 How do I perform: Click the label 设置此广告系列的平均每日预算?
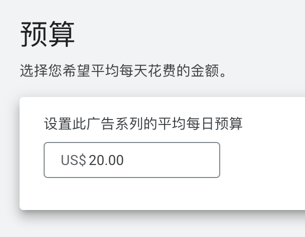coord(143,123)
